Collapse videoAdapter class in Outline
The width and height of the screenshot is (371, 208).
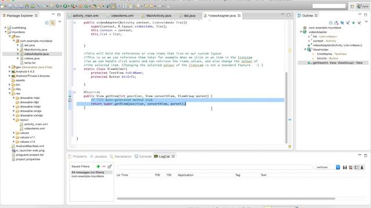pyautogui.click(x=301, y=32)
